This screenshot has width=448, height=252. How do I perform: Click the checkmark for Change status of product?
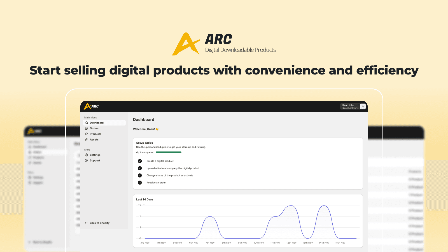pyautogui.click(x=140, y=175)
